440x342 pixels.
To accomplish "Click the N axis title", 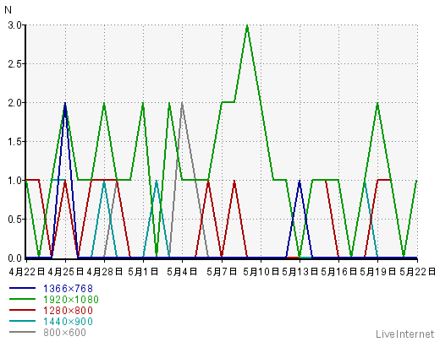I will tap(8, 10).
